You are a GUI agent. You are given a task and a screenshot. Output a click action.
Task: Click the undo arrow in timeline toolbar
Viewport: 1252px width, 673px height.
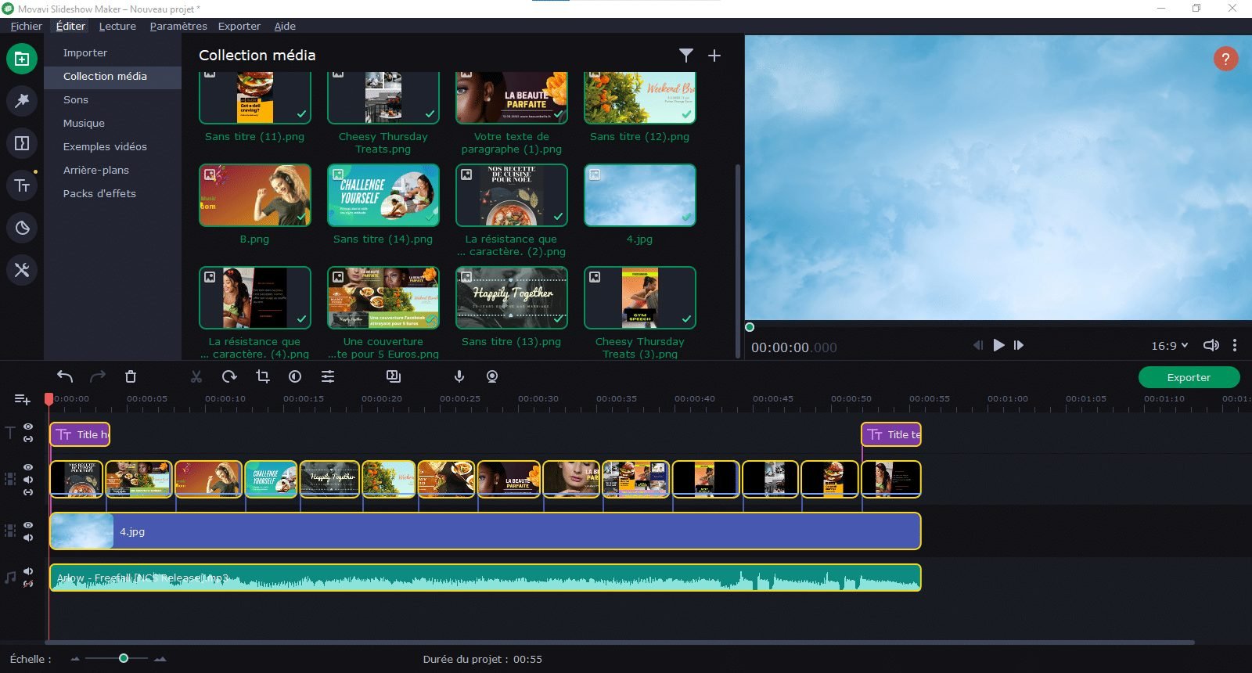pos(65,377)
